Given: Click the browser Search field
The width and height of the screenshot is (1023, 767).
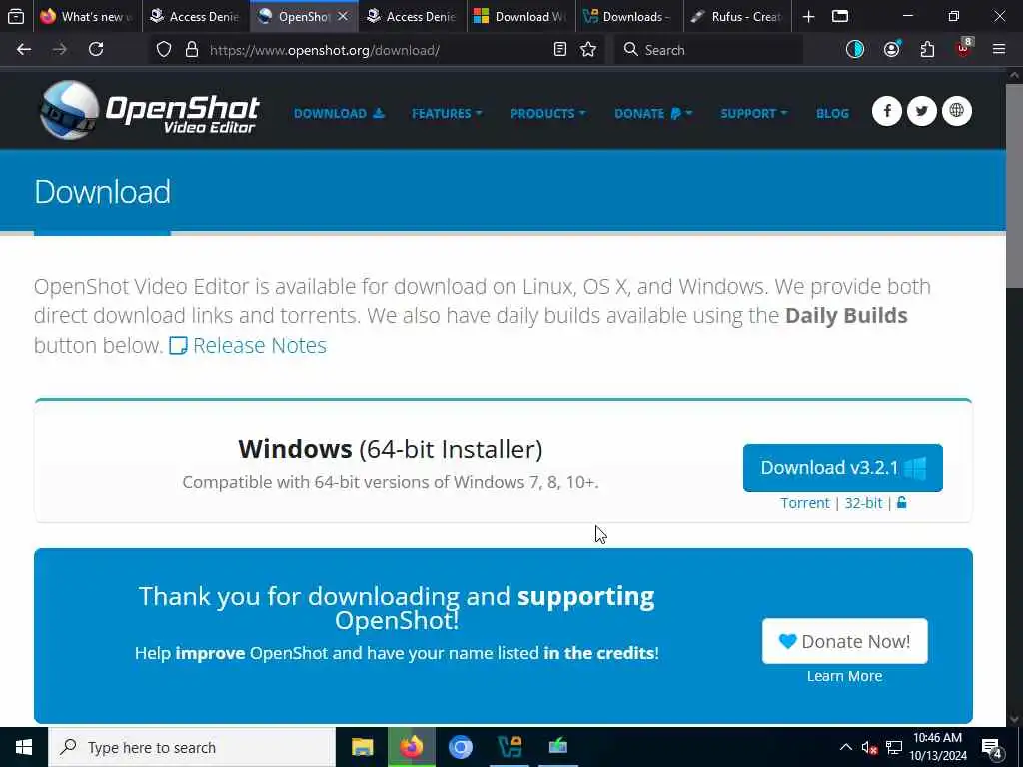Looking at the screenshot, I should [x=708, y=50].
